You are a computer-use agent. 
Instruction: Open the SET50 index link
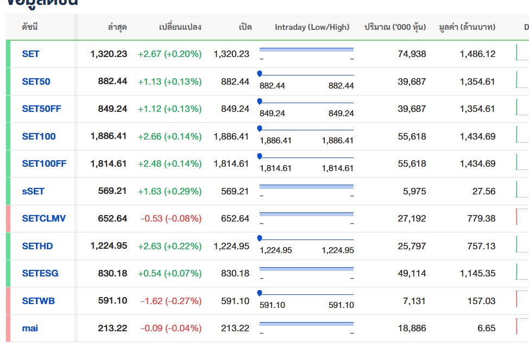point(36,81)
